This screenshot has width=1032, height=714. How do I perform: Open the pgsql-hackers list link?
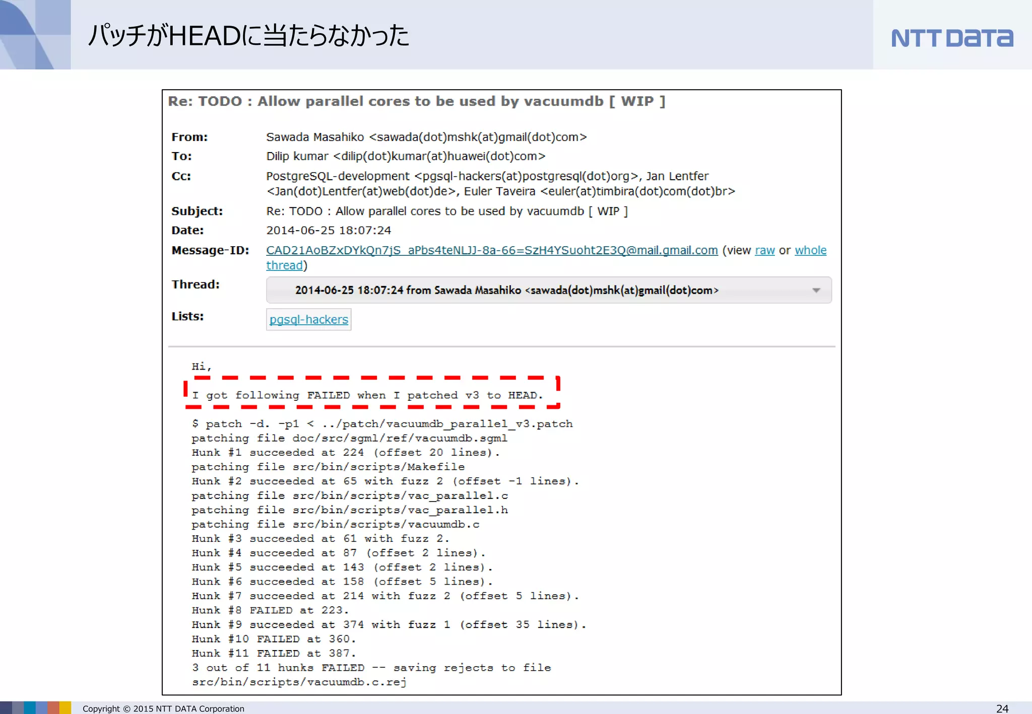[308, 319]
